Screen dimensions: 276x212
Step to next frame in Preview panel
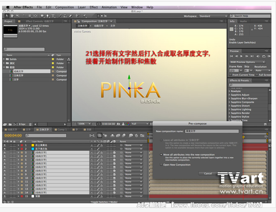click(x=247, y=56)
